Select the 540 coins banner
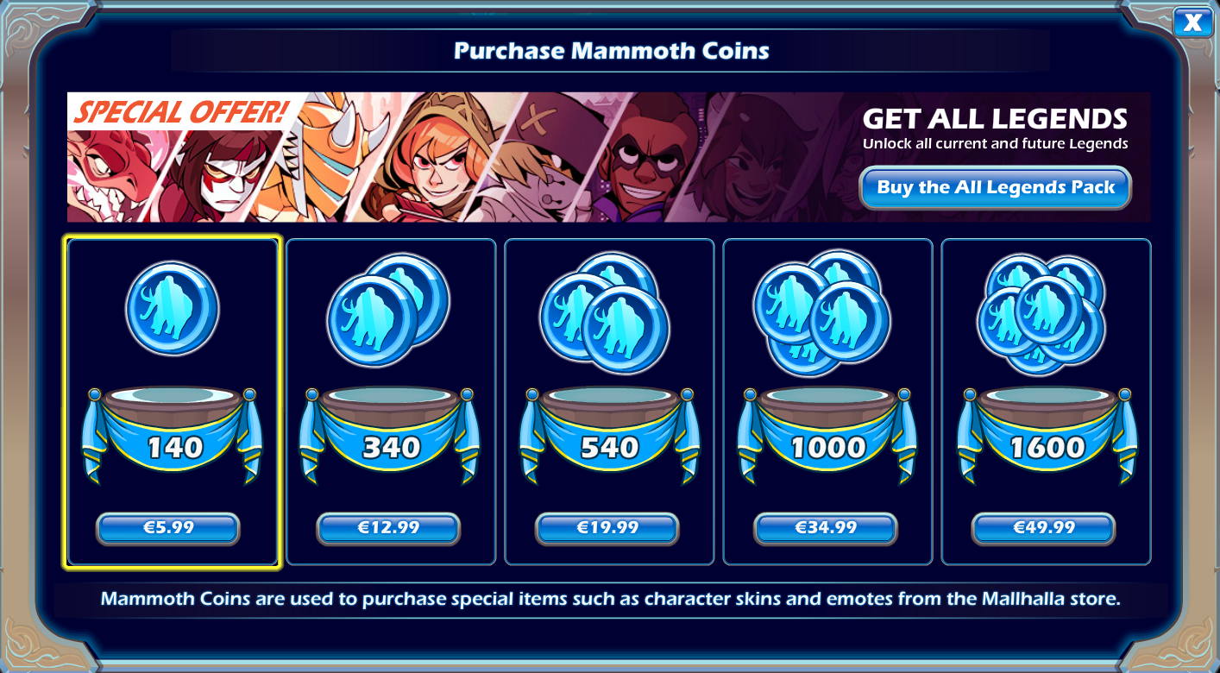Image resolution: width=1220 pixels, height=673 pixels. point(608,434)
